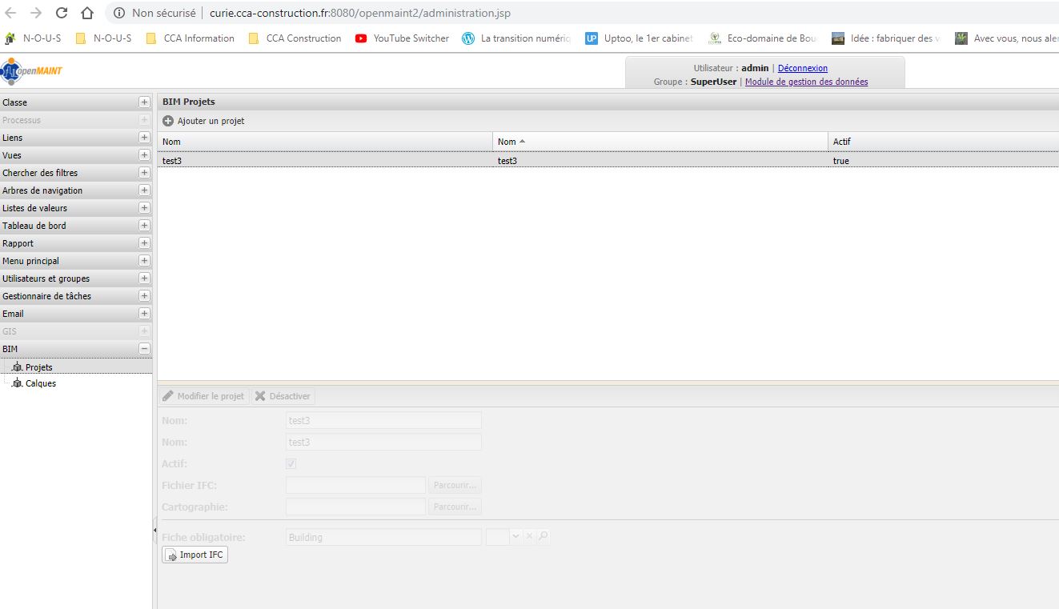Click the browser reload icon
The image size is (1059, 609).
tap(62, 13)
